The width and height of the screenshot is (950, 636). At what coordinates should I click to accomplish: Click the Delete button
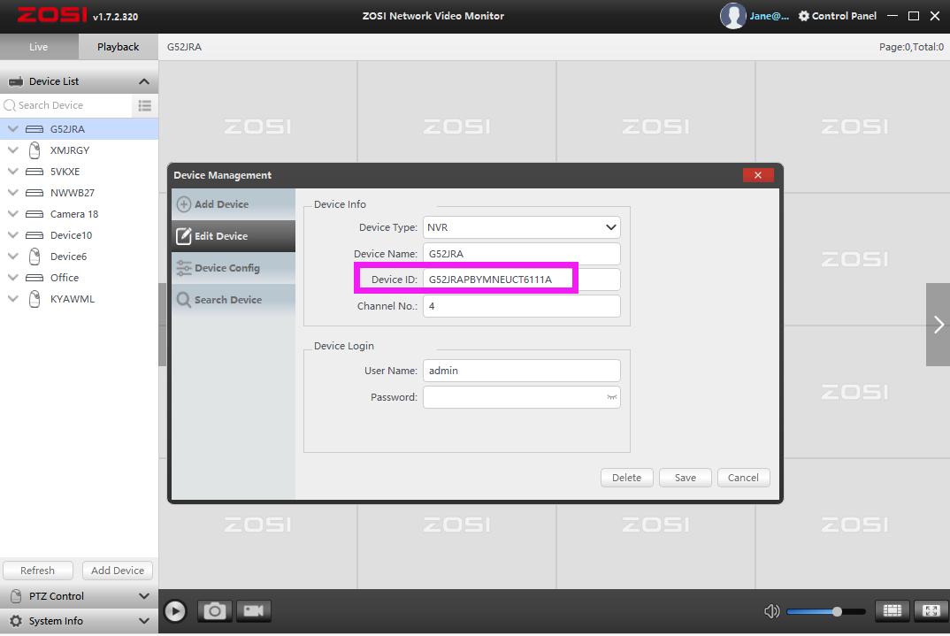tap(626, 478)
